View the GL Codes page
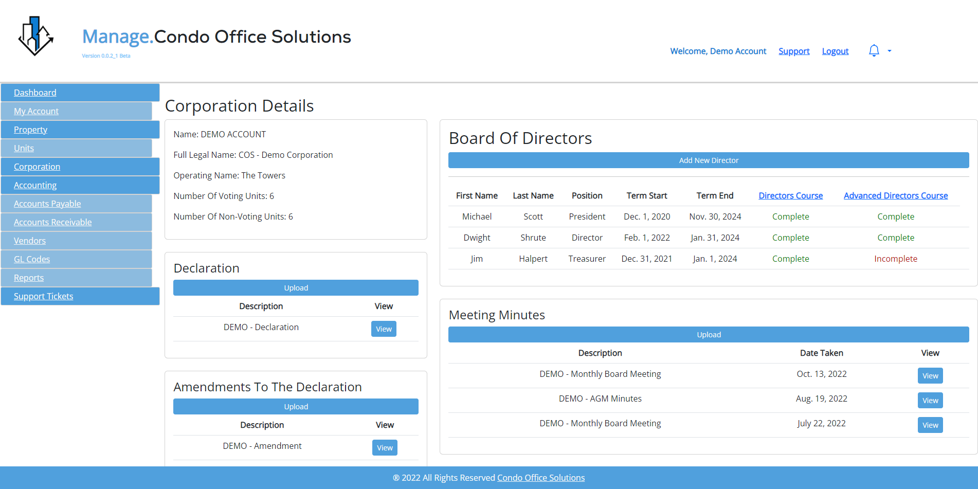Viewport: 978px width, 489px height. [32, 259]
